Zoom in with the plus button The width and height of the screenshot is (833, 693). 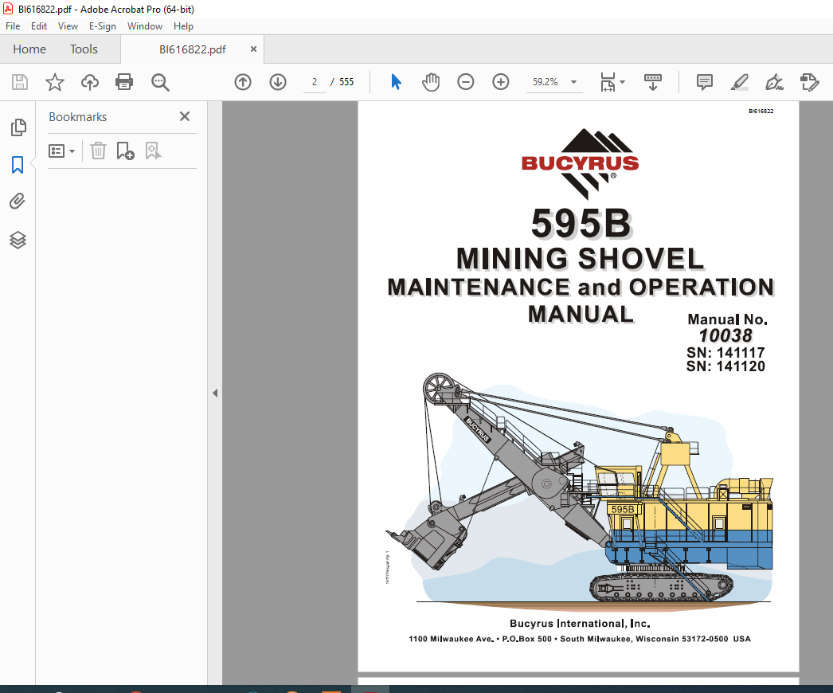click(x=500, y=82)
